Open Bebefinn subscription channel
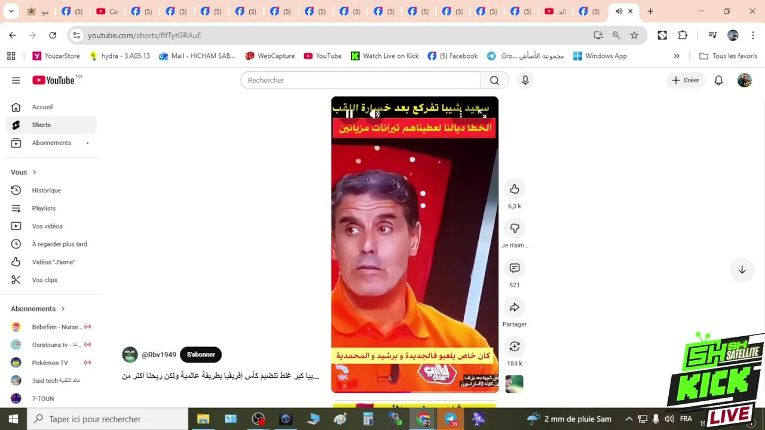 point(51,327)
